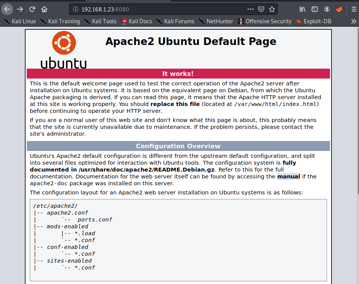The image size is (359, 284).
Task: Show site information for 192.168.1.23
Action: pos(76,9)
